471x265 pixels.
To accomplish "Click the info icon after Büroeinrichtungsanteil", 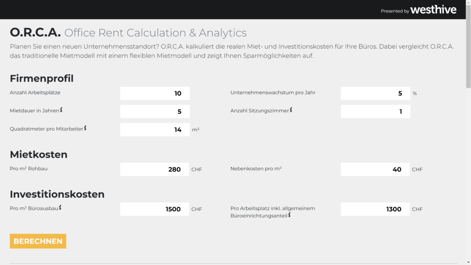I will click(290, 214).
